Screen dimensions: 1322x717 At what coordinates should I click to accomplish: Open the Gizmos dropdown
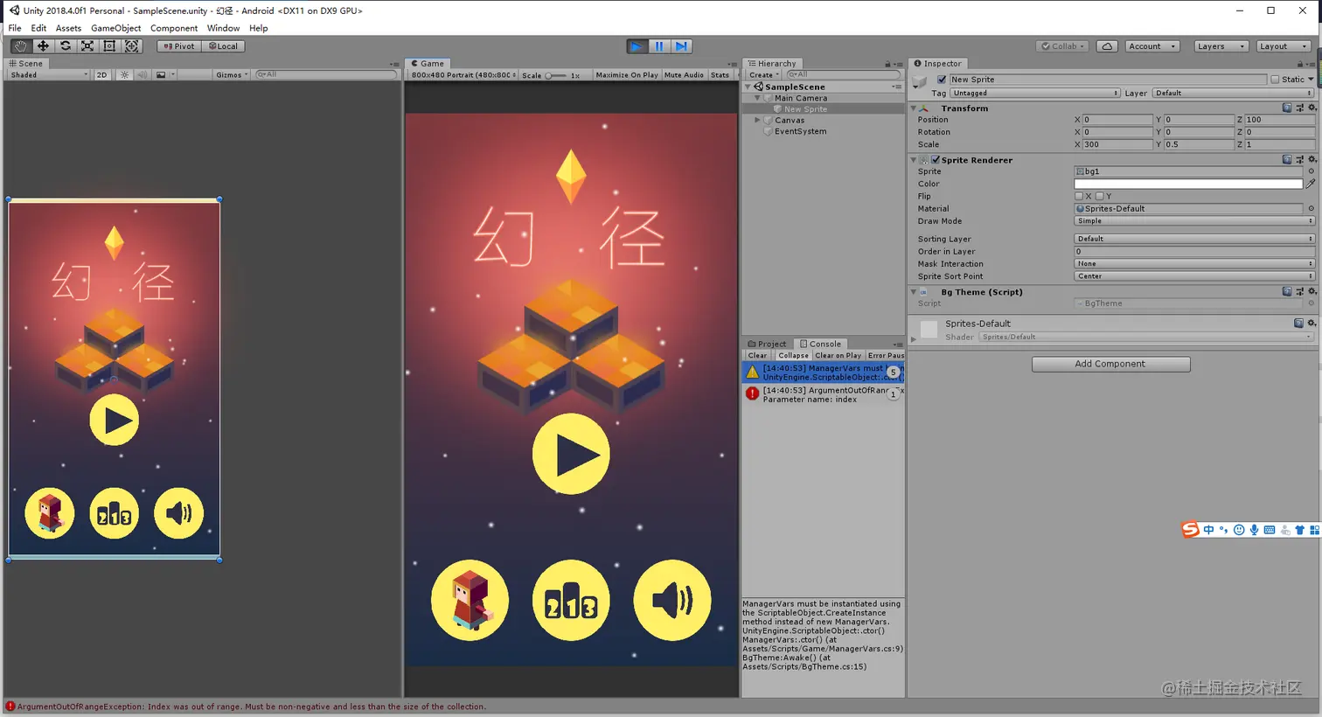click(x=232, y=75)
